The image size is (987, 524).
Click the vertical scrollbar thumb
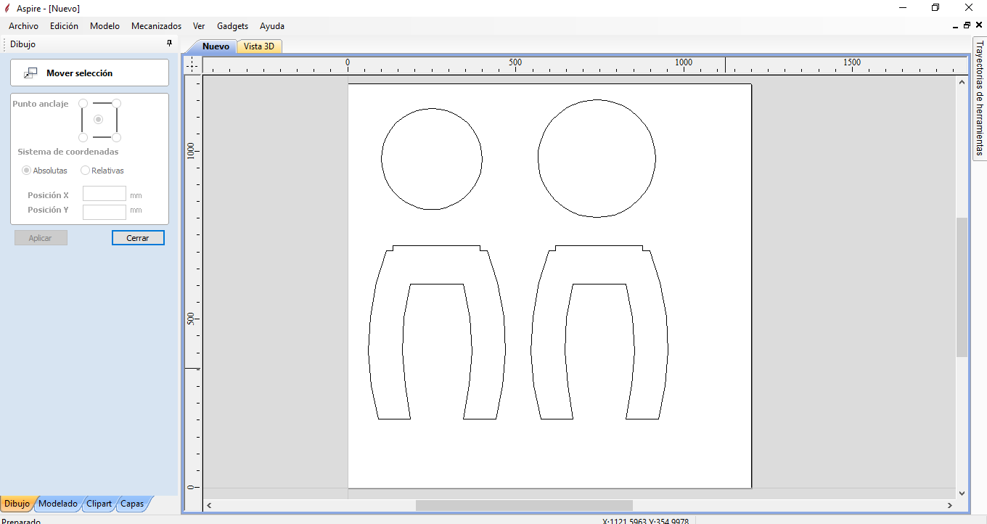[x=962, y=287]
